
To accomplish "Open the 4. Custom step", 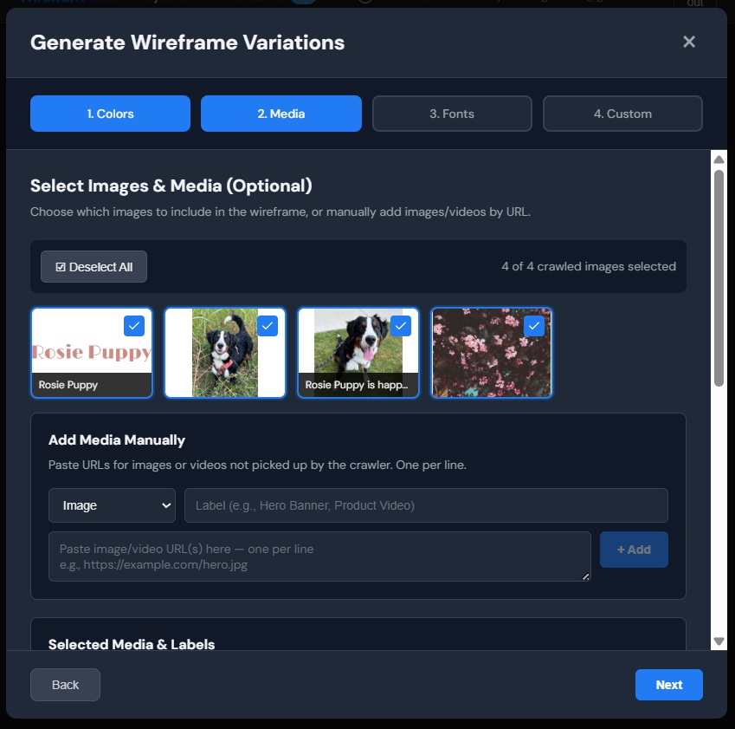I will [x=622, y=113].
